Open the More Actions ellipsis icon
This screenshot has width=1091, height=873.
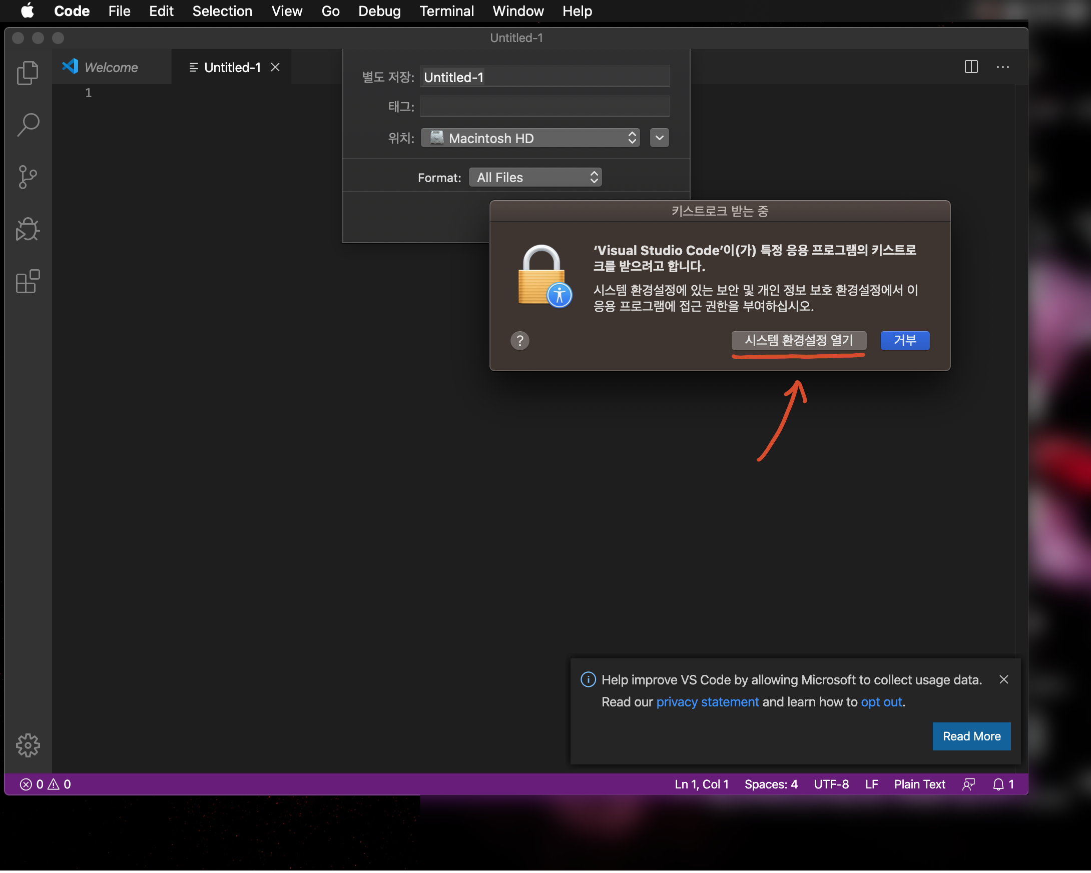1002,67
